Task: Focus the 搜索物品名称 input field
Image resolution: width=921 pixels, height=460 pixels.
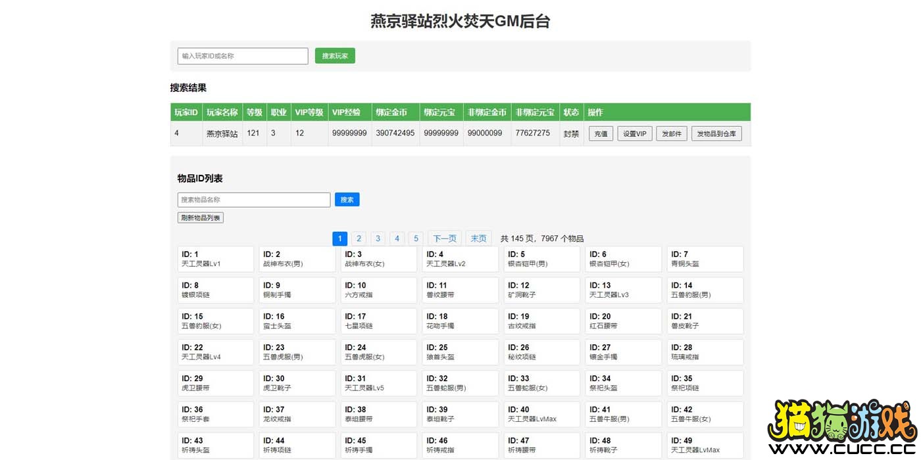Action: click(254, 200)
